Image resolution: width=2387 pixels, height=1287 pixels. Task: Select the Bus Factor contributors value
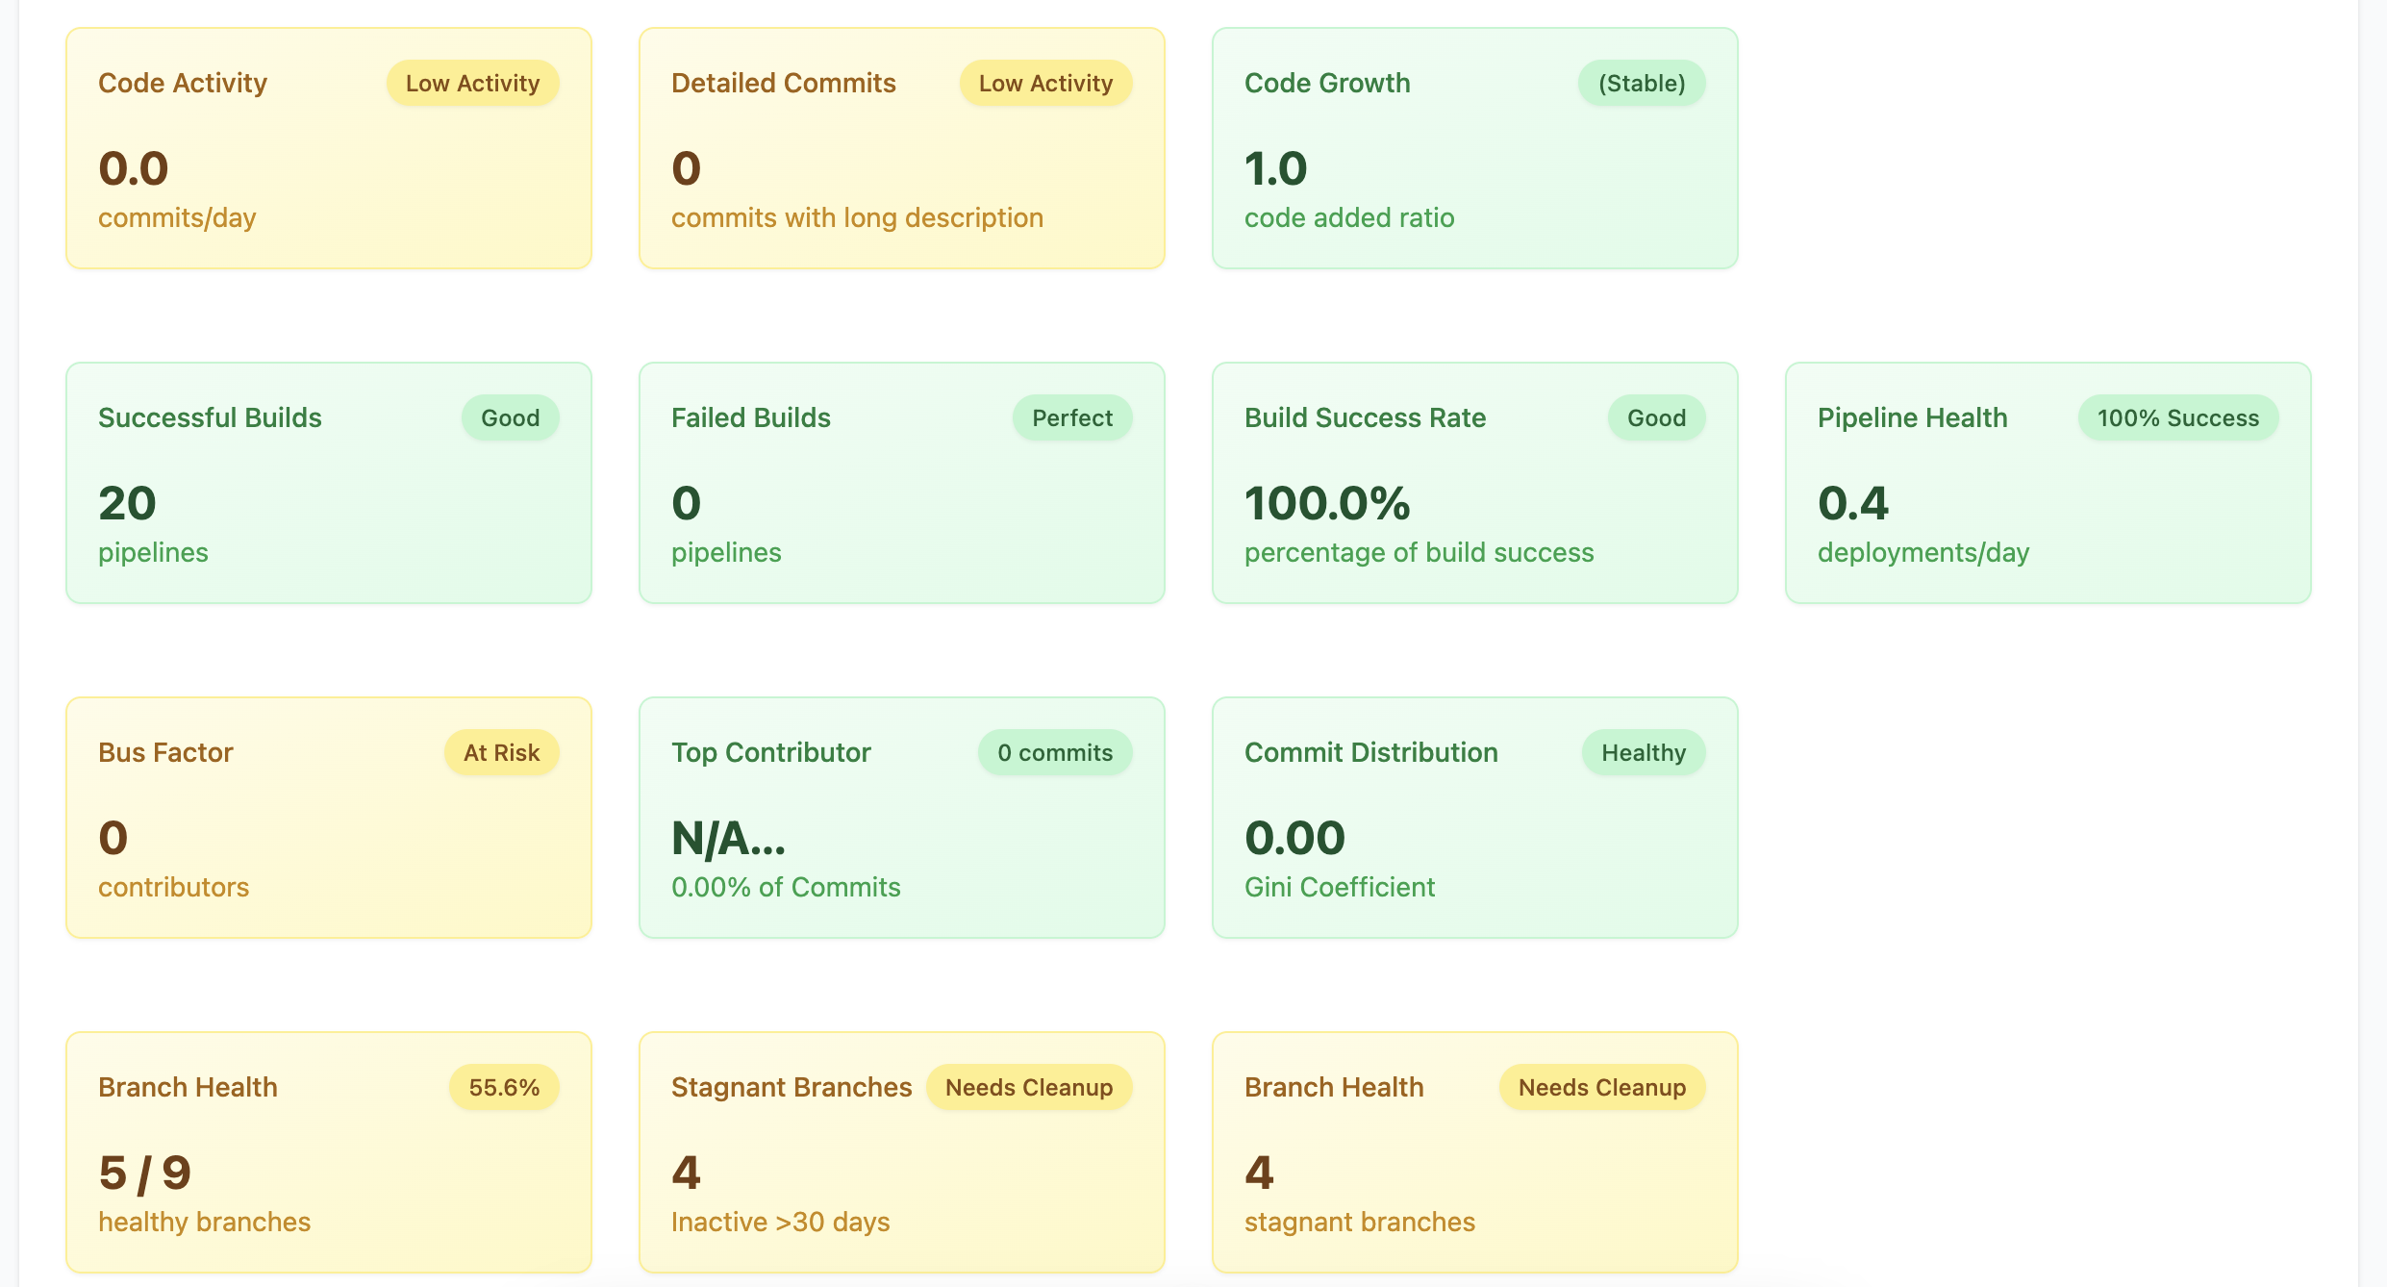tap(113, 837)
